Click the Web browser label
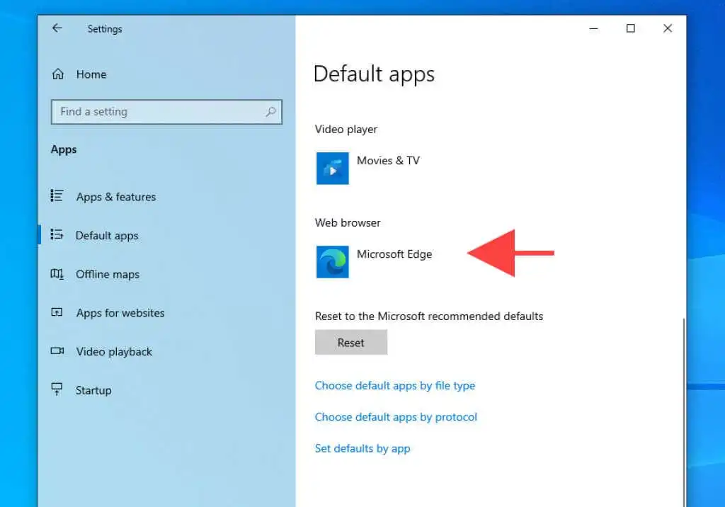725x507 pixels. pos(348,223)
